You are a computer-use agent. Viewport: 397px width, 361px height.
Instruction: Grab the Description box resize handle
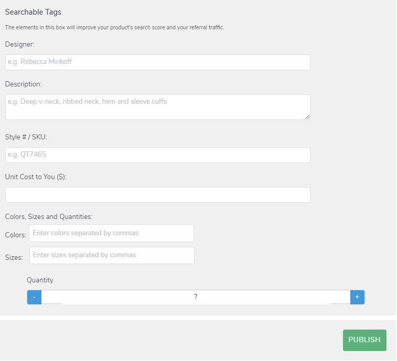click(307, 117)
